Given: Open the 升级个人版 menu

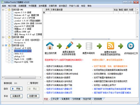Looking at the screenshot, I should (x=74, y=6).
